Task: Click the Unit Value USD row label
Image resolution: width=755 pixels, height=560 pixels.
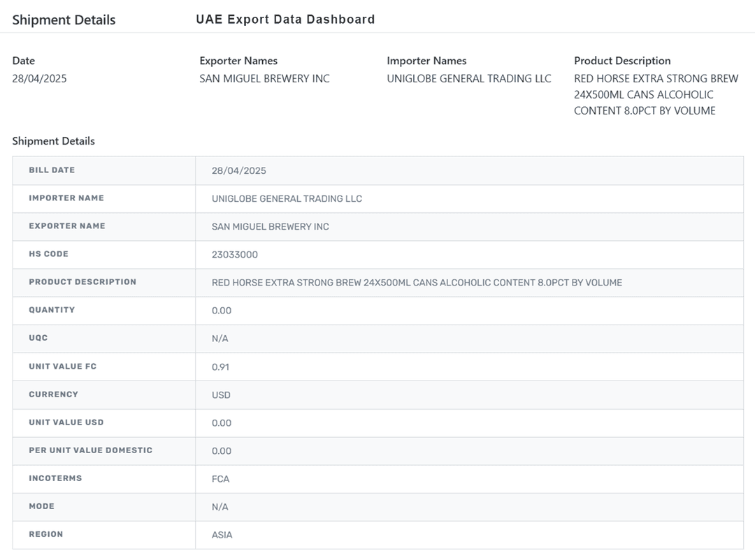Action: pyautogui.click(x=66, y=422)
